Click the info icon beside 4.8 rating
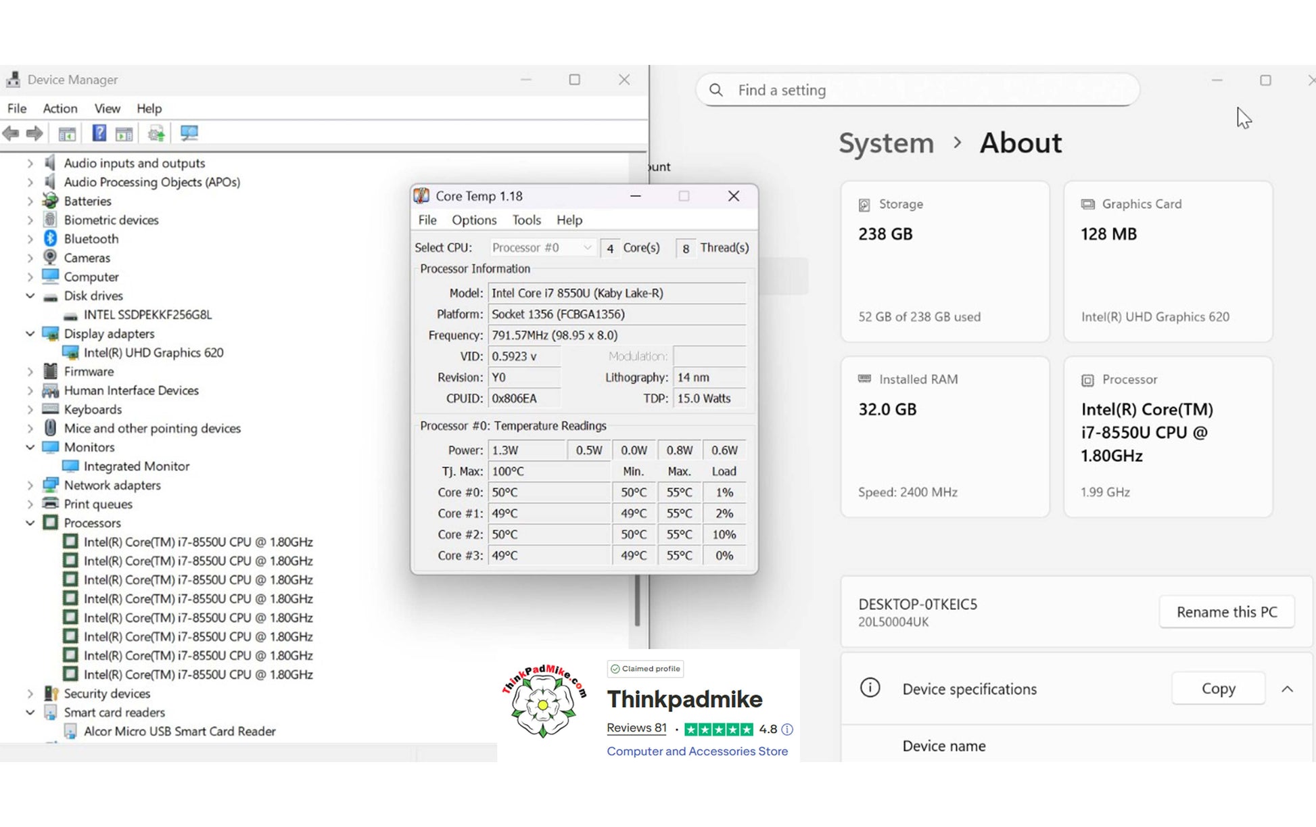 tap(787, 730)
